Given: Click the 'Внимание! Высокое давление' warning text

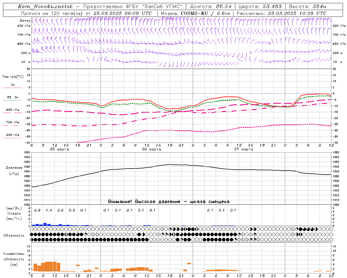Looking at the screenshot, I should tap(144, 201).
